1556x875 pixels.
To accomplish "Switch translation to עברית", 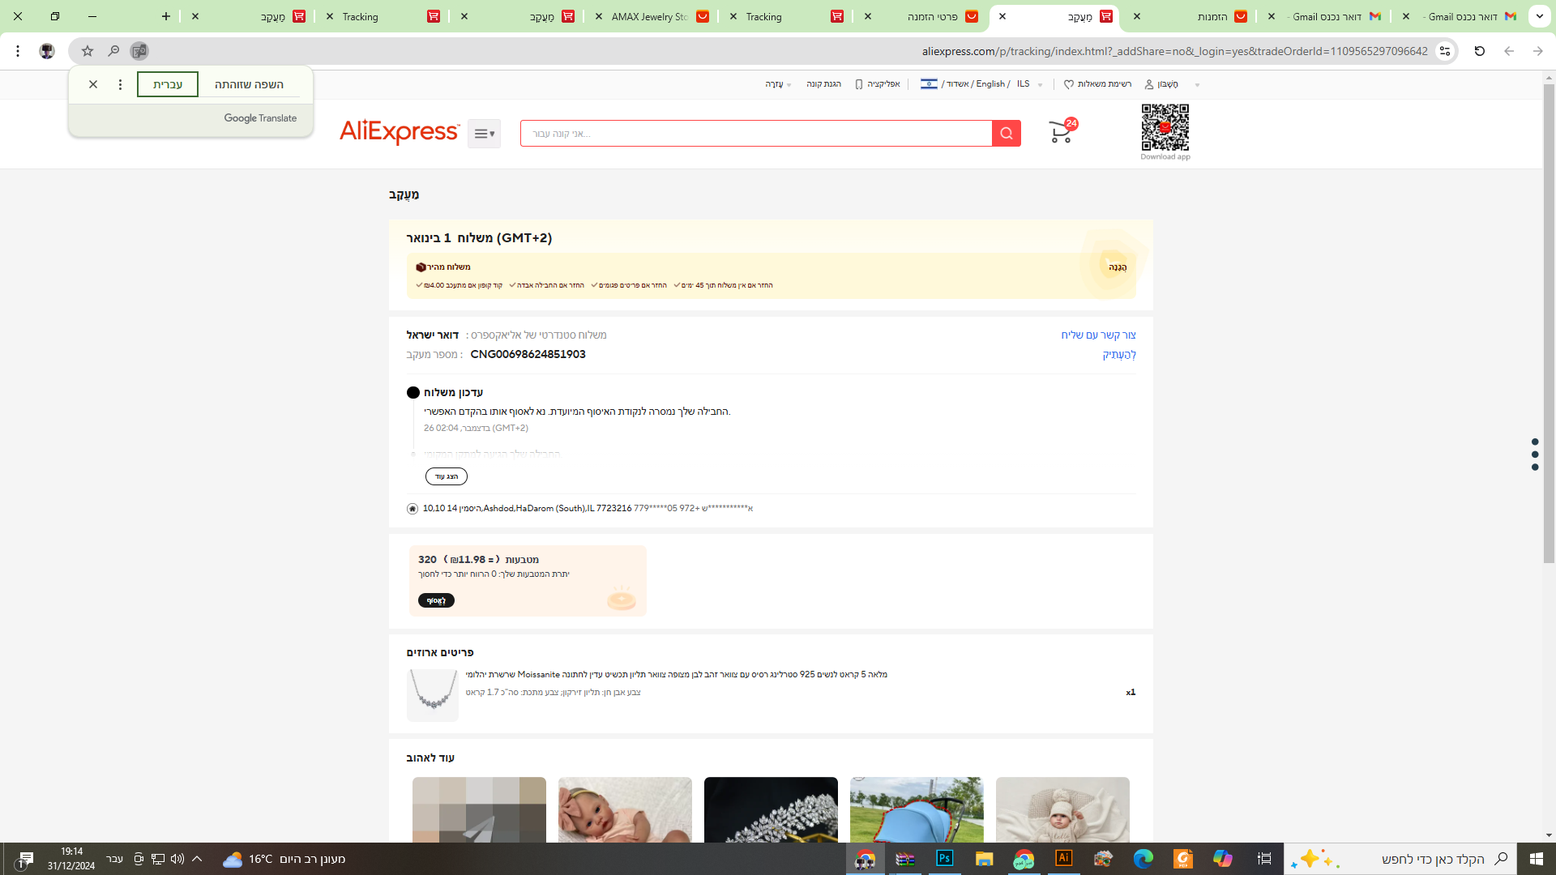I will 168,84.
